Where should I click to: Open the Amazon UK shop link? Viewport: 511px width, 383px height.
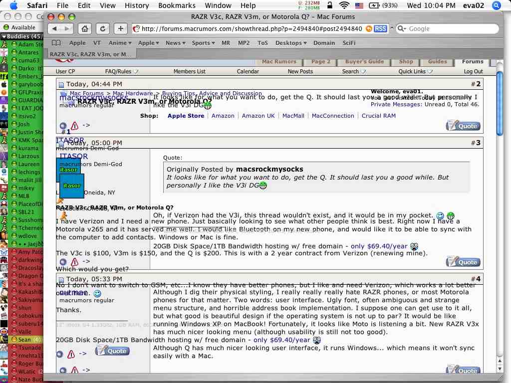click(258, 116)
